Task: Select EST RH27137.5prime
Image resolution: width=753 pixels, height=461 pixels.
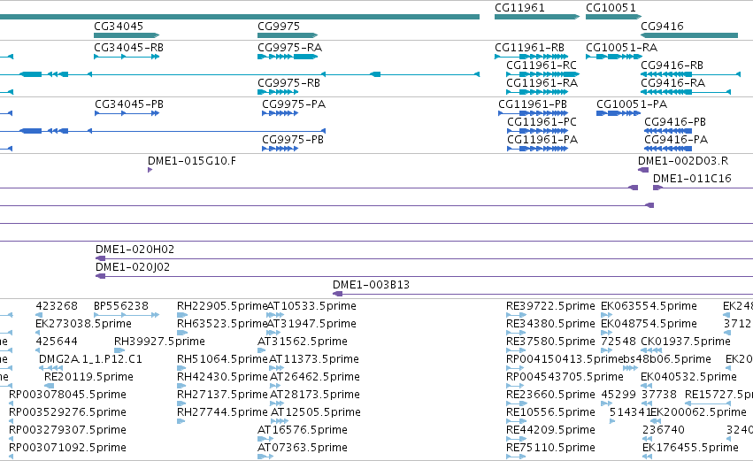Action: point(182,403)
